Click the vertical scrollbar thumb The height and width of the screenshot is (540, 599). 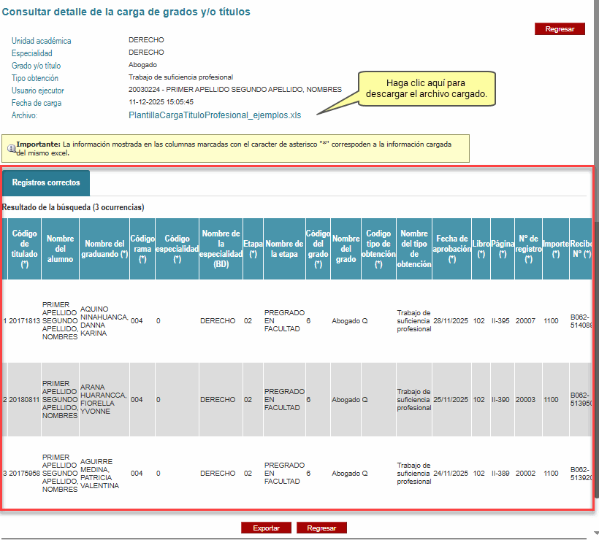(596, 365)
